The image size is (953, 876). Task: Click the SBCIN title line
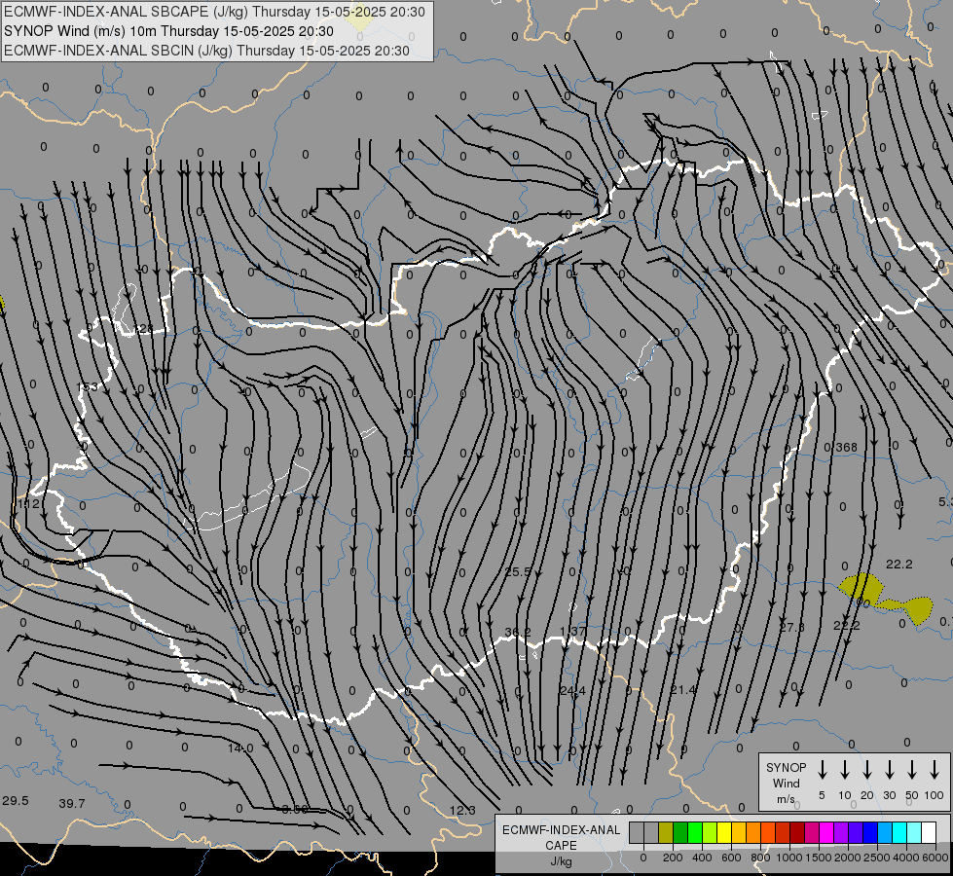coord(206,51)
